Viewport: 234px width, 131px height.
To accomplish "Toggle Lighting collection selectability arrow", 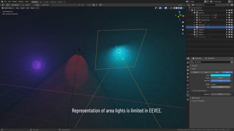I will click(x=227, y=30).
